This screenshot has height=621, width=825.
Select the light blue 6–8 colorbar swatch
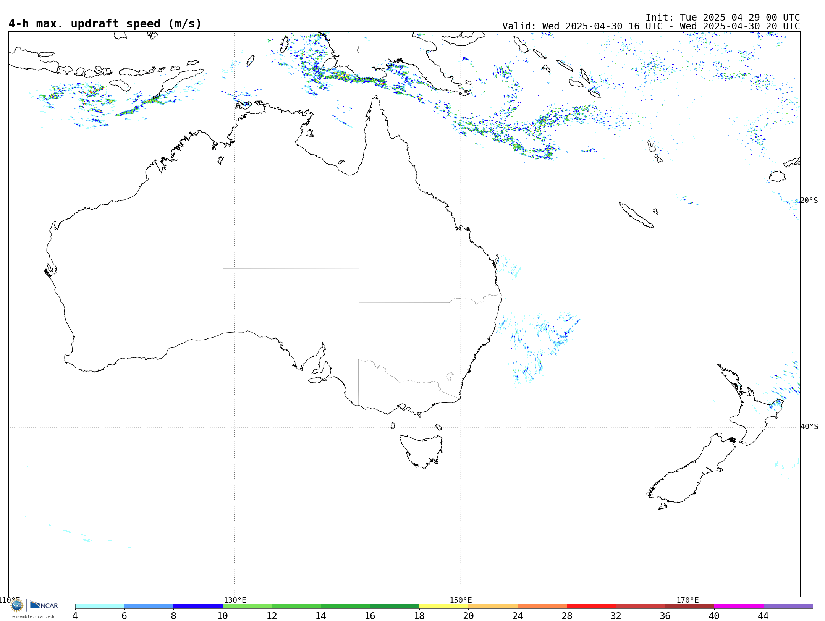coord(149,606)
